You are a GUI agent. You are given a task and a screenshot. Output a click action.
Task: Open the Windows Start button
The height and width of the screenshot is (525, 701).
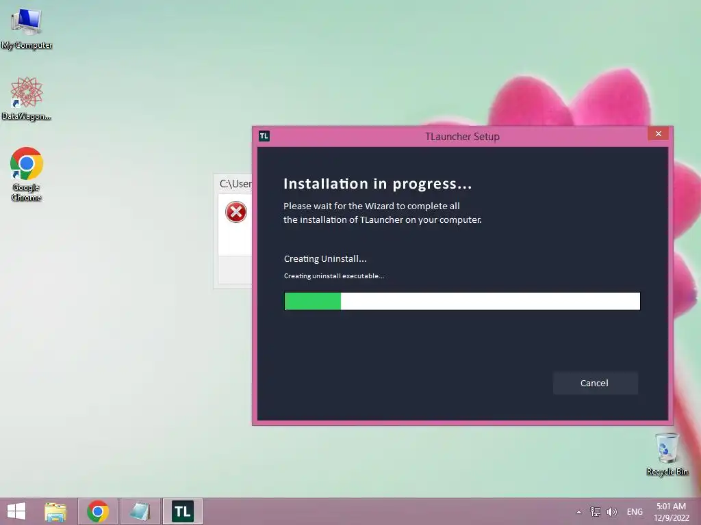(16, 511)
